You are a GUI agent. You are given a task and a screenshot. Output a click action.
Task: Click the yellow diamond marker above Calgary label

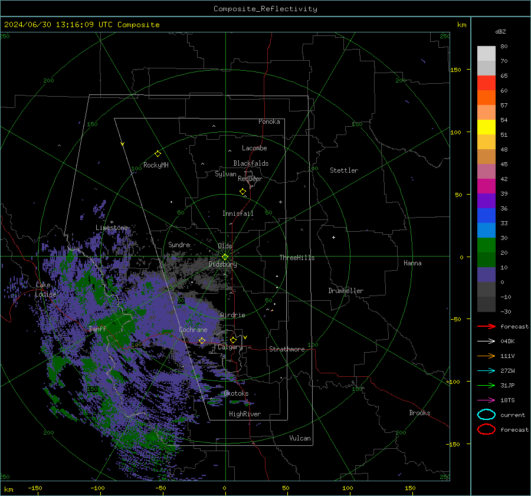point(233,340)
